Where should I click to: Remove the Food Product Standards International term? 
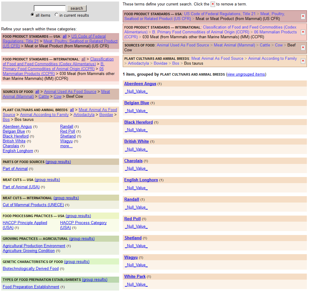[x=303, y=32]
